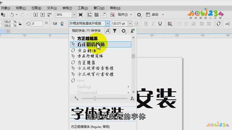Image resolution: width=232 pixels, height=130 pixels.
Task: Click the interactive OpenType O icon
Action: click(x=219, y=24)
